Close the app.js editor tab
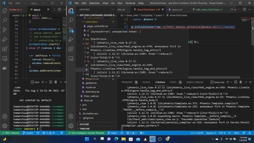The width and height of the screenshot is (254, 143). tap(48, 10)
